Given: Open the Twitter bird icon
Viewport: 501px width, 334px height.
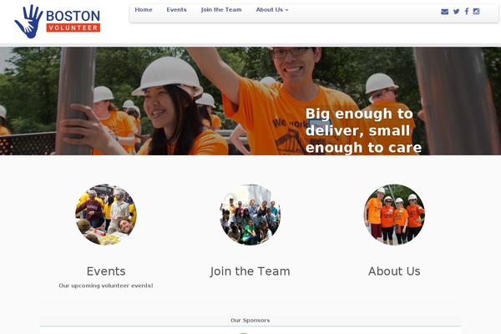Looking at the screenshot, I should [456, 12].
